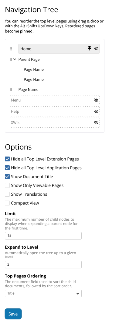Select first child Page Name under Parent Page
The image size is (136, 324).
tap(34, 69)
